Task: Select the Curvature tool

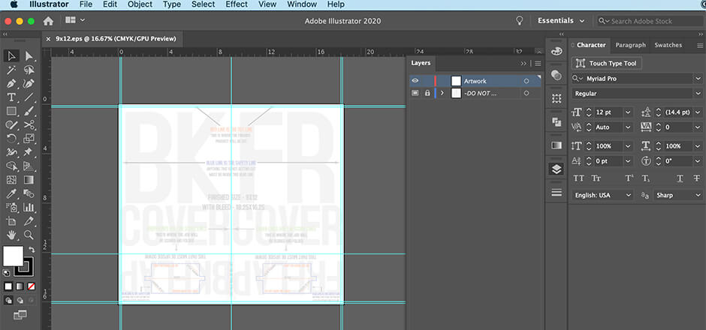Action: point(29,83)
